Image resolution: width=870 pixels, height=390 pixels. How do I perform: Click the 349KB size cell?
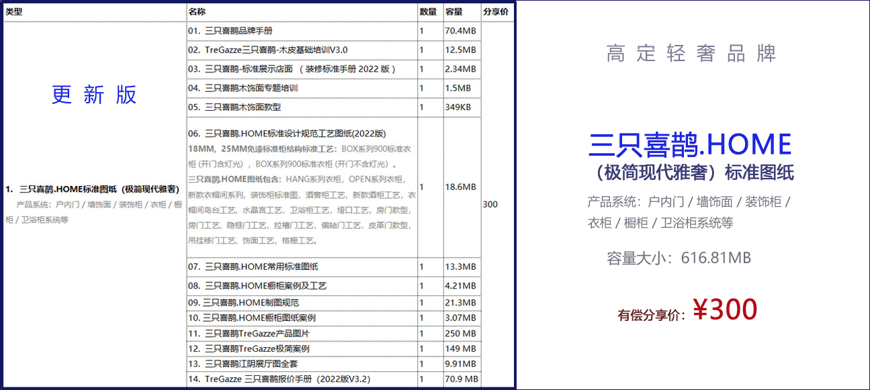point(458,107)
